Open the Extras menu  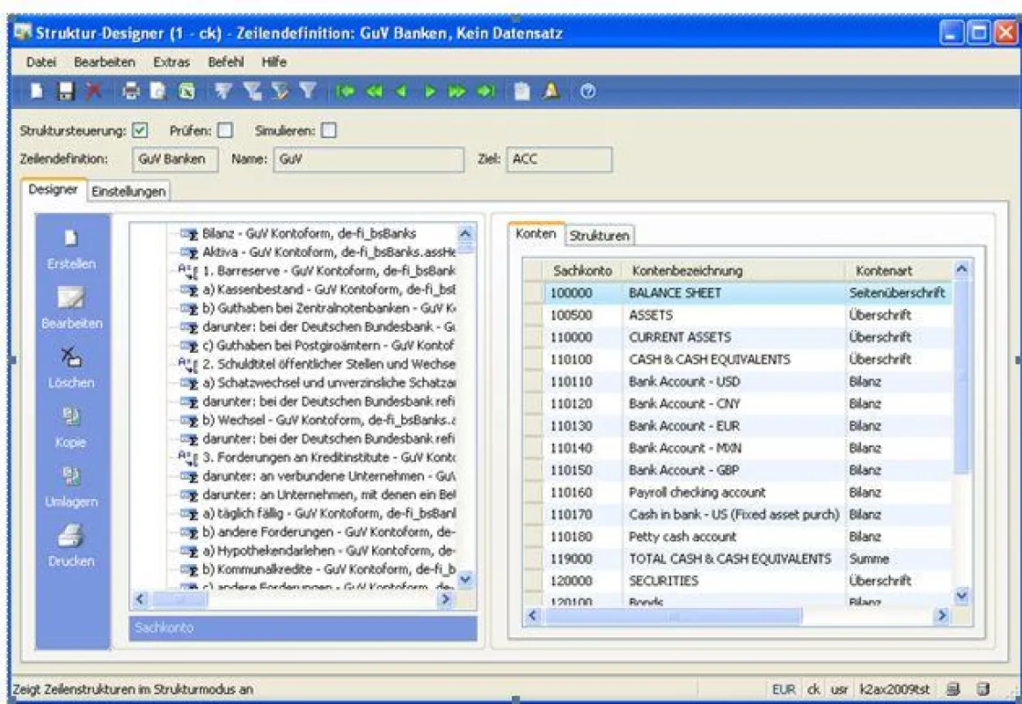(x=172, y=62)
